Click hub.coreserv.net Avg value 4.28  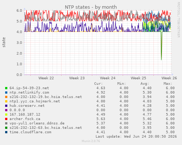pos(147,106)
